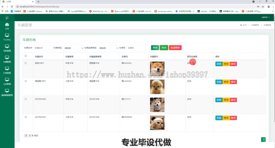Click the μ logo at sidebar top
The width and height of the screenshot is (275, 148).
click(x=7, y=18)
